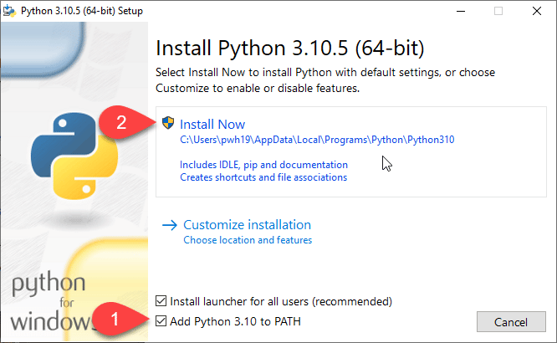This screenshot has height=343, width=557.
Task: Click the small Python icon in title bar
Action: [10, 11]
